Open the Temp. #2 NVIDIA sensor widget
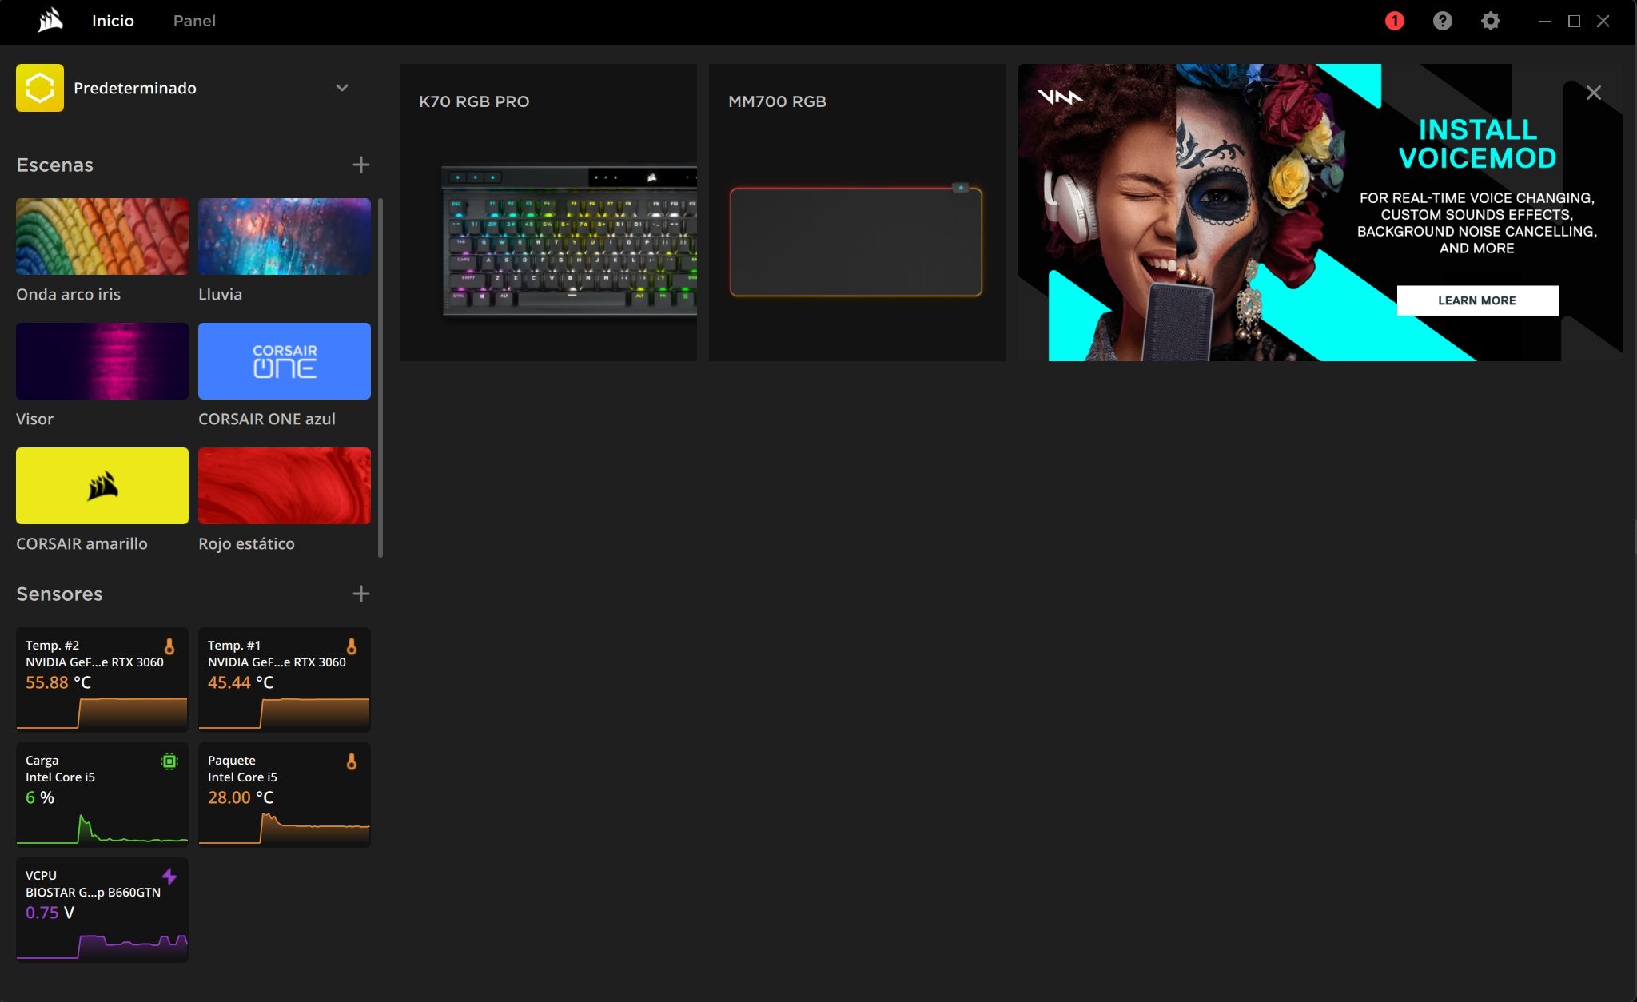The width and height of the screenshot is (1637, 1002). (102, 680)
